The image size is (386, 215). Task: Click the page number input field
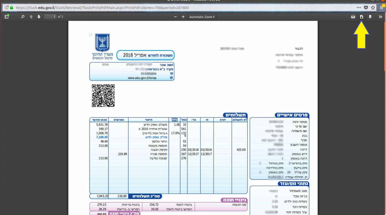(50, 17)
